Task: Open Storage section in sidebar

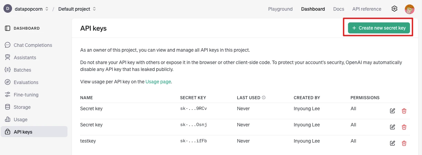Action: coord(22,107)
